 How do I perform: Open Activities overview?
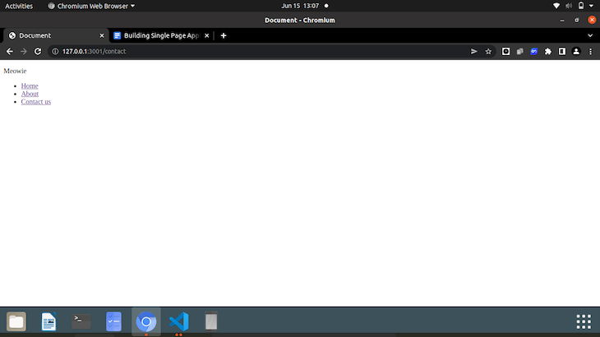click(x=19, y=6)
